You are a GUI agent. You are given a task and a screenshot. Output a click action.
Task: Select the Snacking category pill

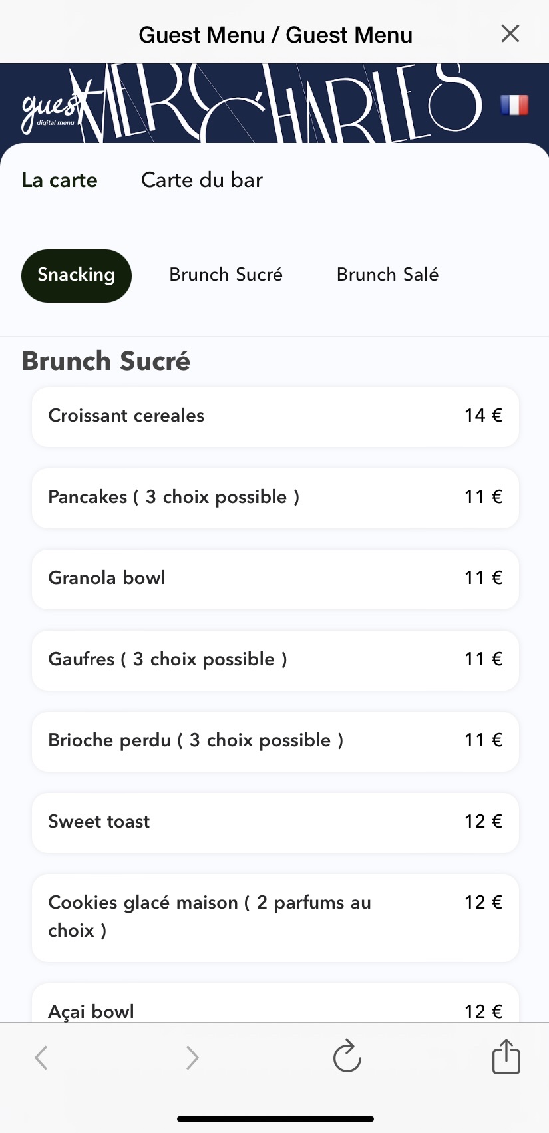click(77, 275)
